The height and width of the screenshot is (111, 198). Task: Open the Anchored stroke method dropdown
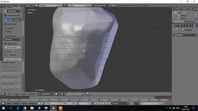(x=12, y=39)
